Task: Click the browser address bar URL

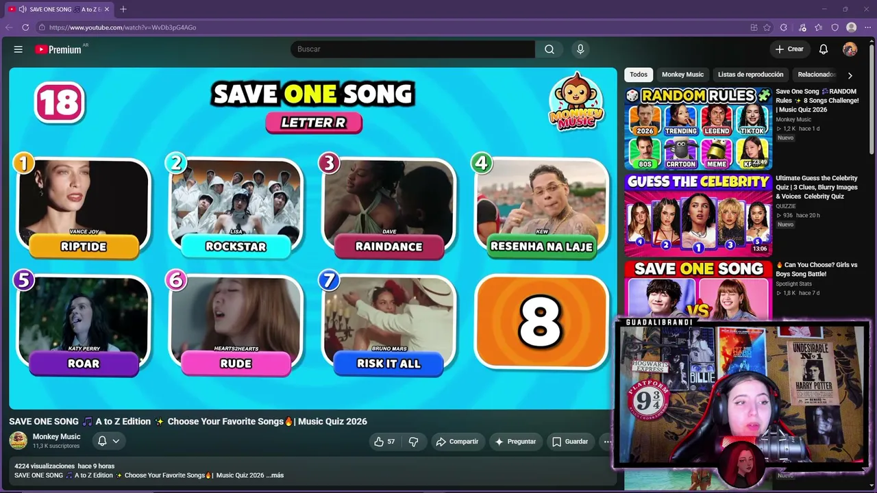Action: [123, 27]
